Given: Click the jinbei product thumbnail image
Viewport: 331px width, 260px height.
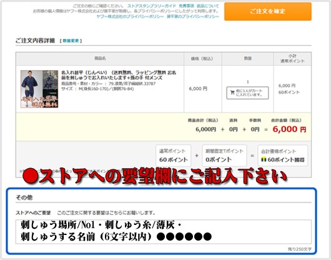Looking at the screenshot, I should [39, 89].
